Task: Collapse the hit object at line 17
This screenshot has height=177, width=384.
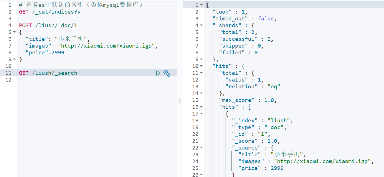Action: pos(201,114)
